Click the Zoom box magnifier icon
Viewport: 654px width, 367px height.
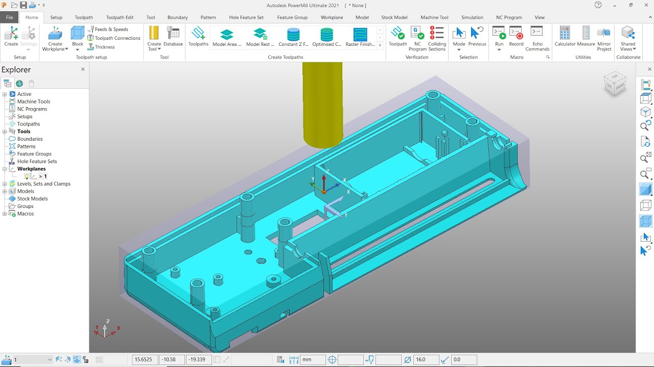tap(646, 174)
